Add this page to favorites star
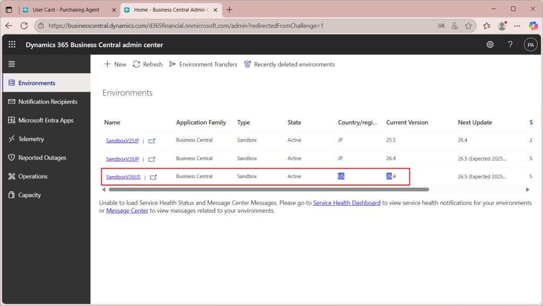The width and height of the screenshot is (543, 306). 468,25
